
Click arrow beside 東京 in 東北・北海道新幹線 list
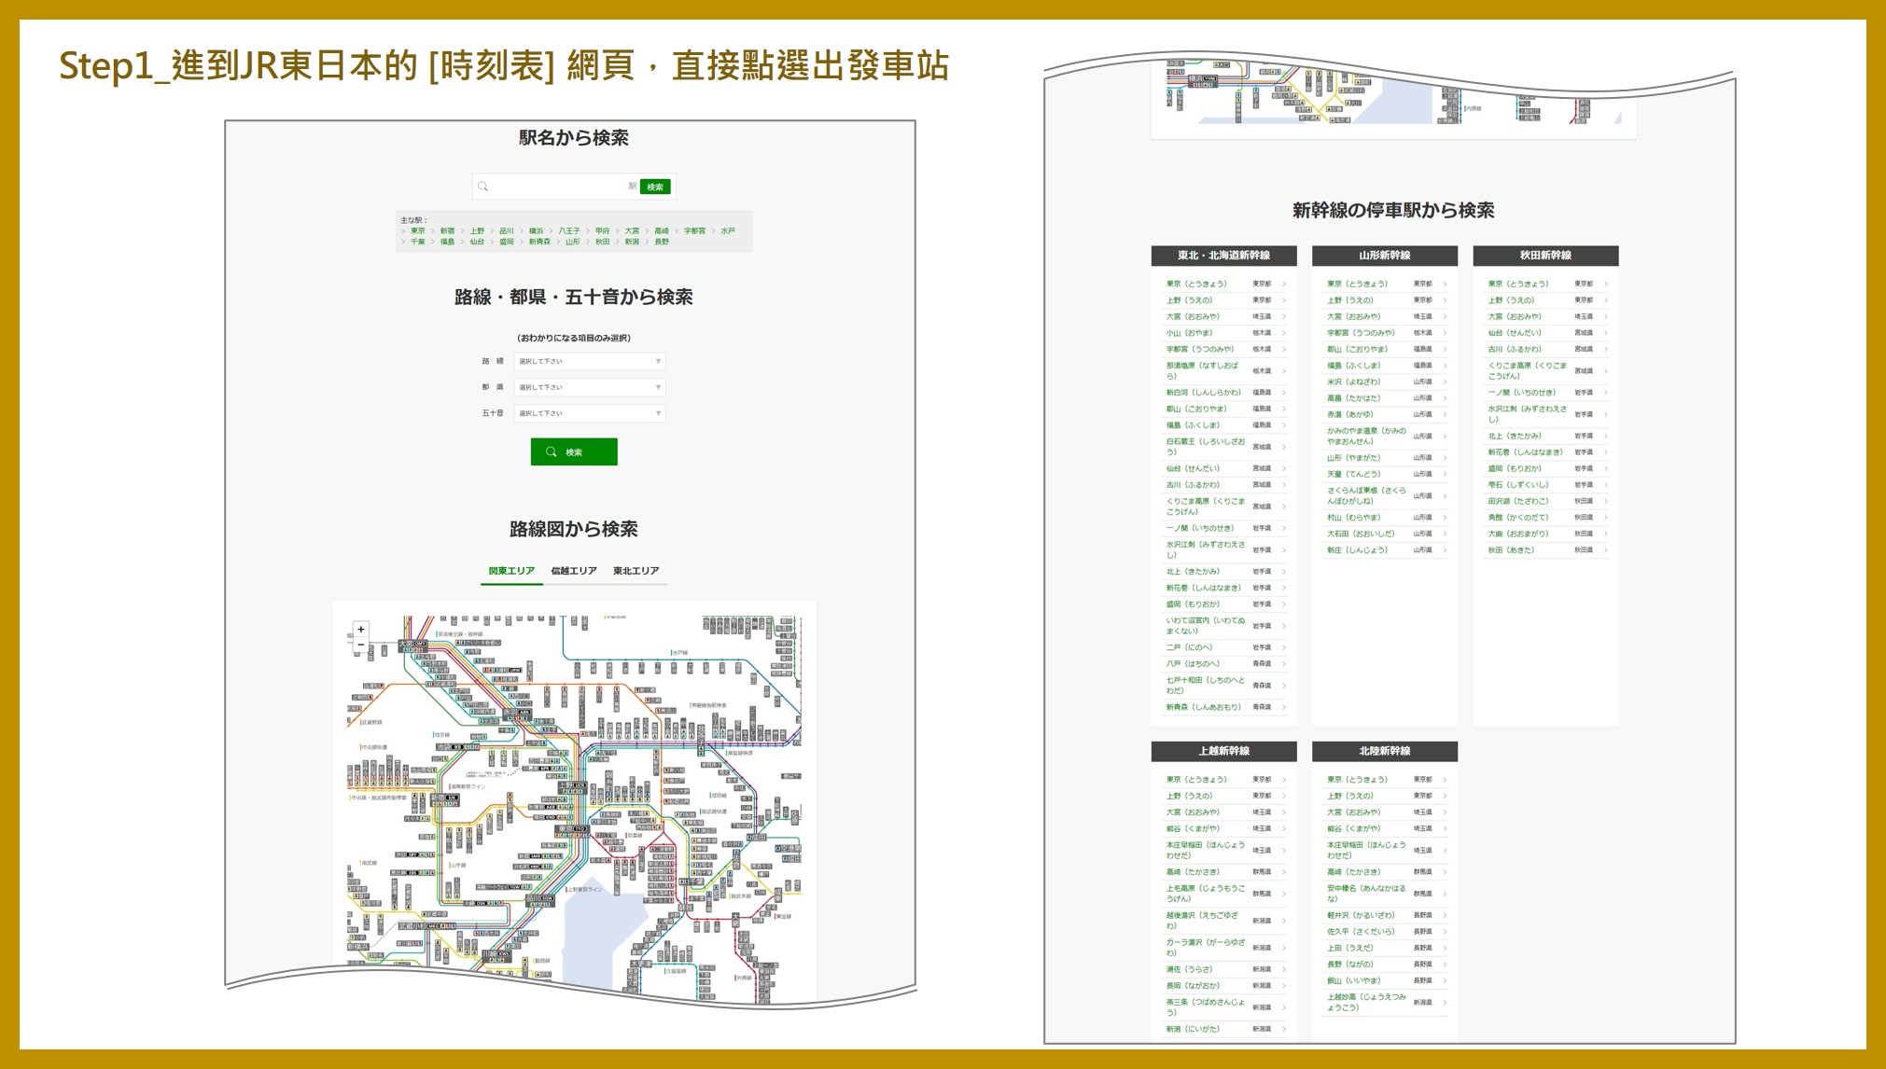coord(1284,284)
